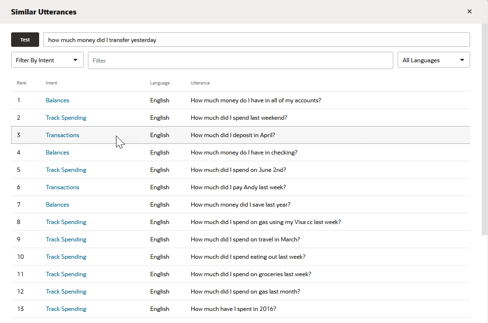This screenshot has height=323, width=488.
Task: Expand the All Languages dropdown
Action: (433, 60)
